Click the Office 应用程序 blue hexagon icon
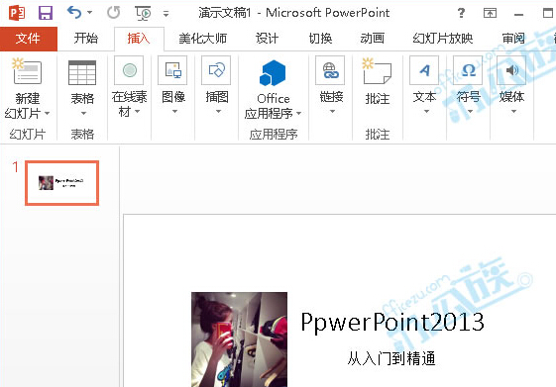 273,73
